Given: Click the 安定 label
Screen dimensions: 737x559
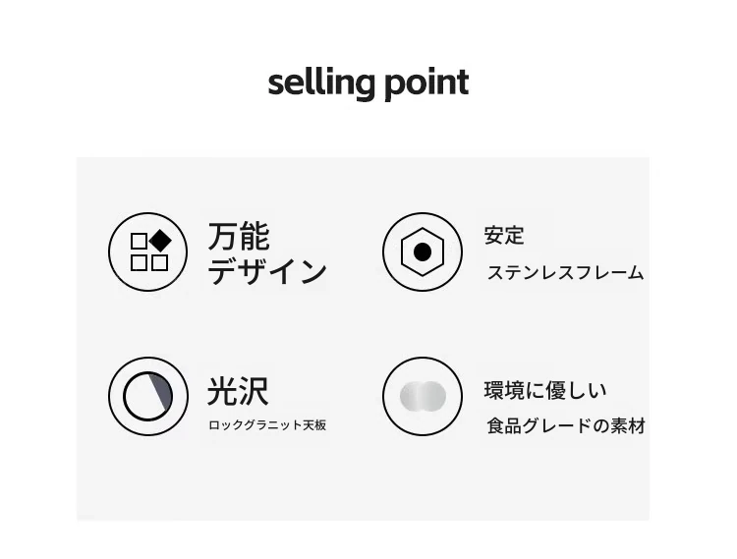Looking at the screenshot, I should point(504,236).
